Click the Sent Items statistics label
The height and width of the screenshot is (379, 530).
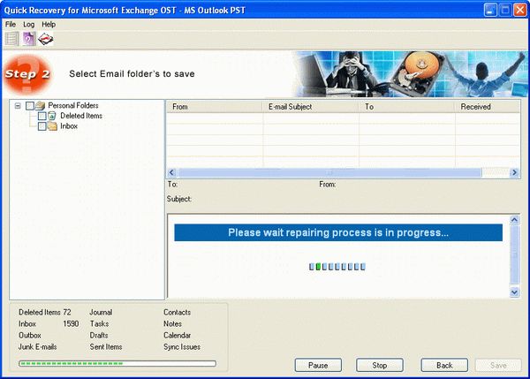[106, 347]
